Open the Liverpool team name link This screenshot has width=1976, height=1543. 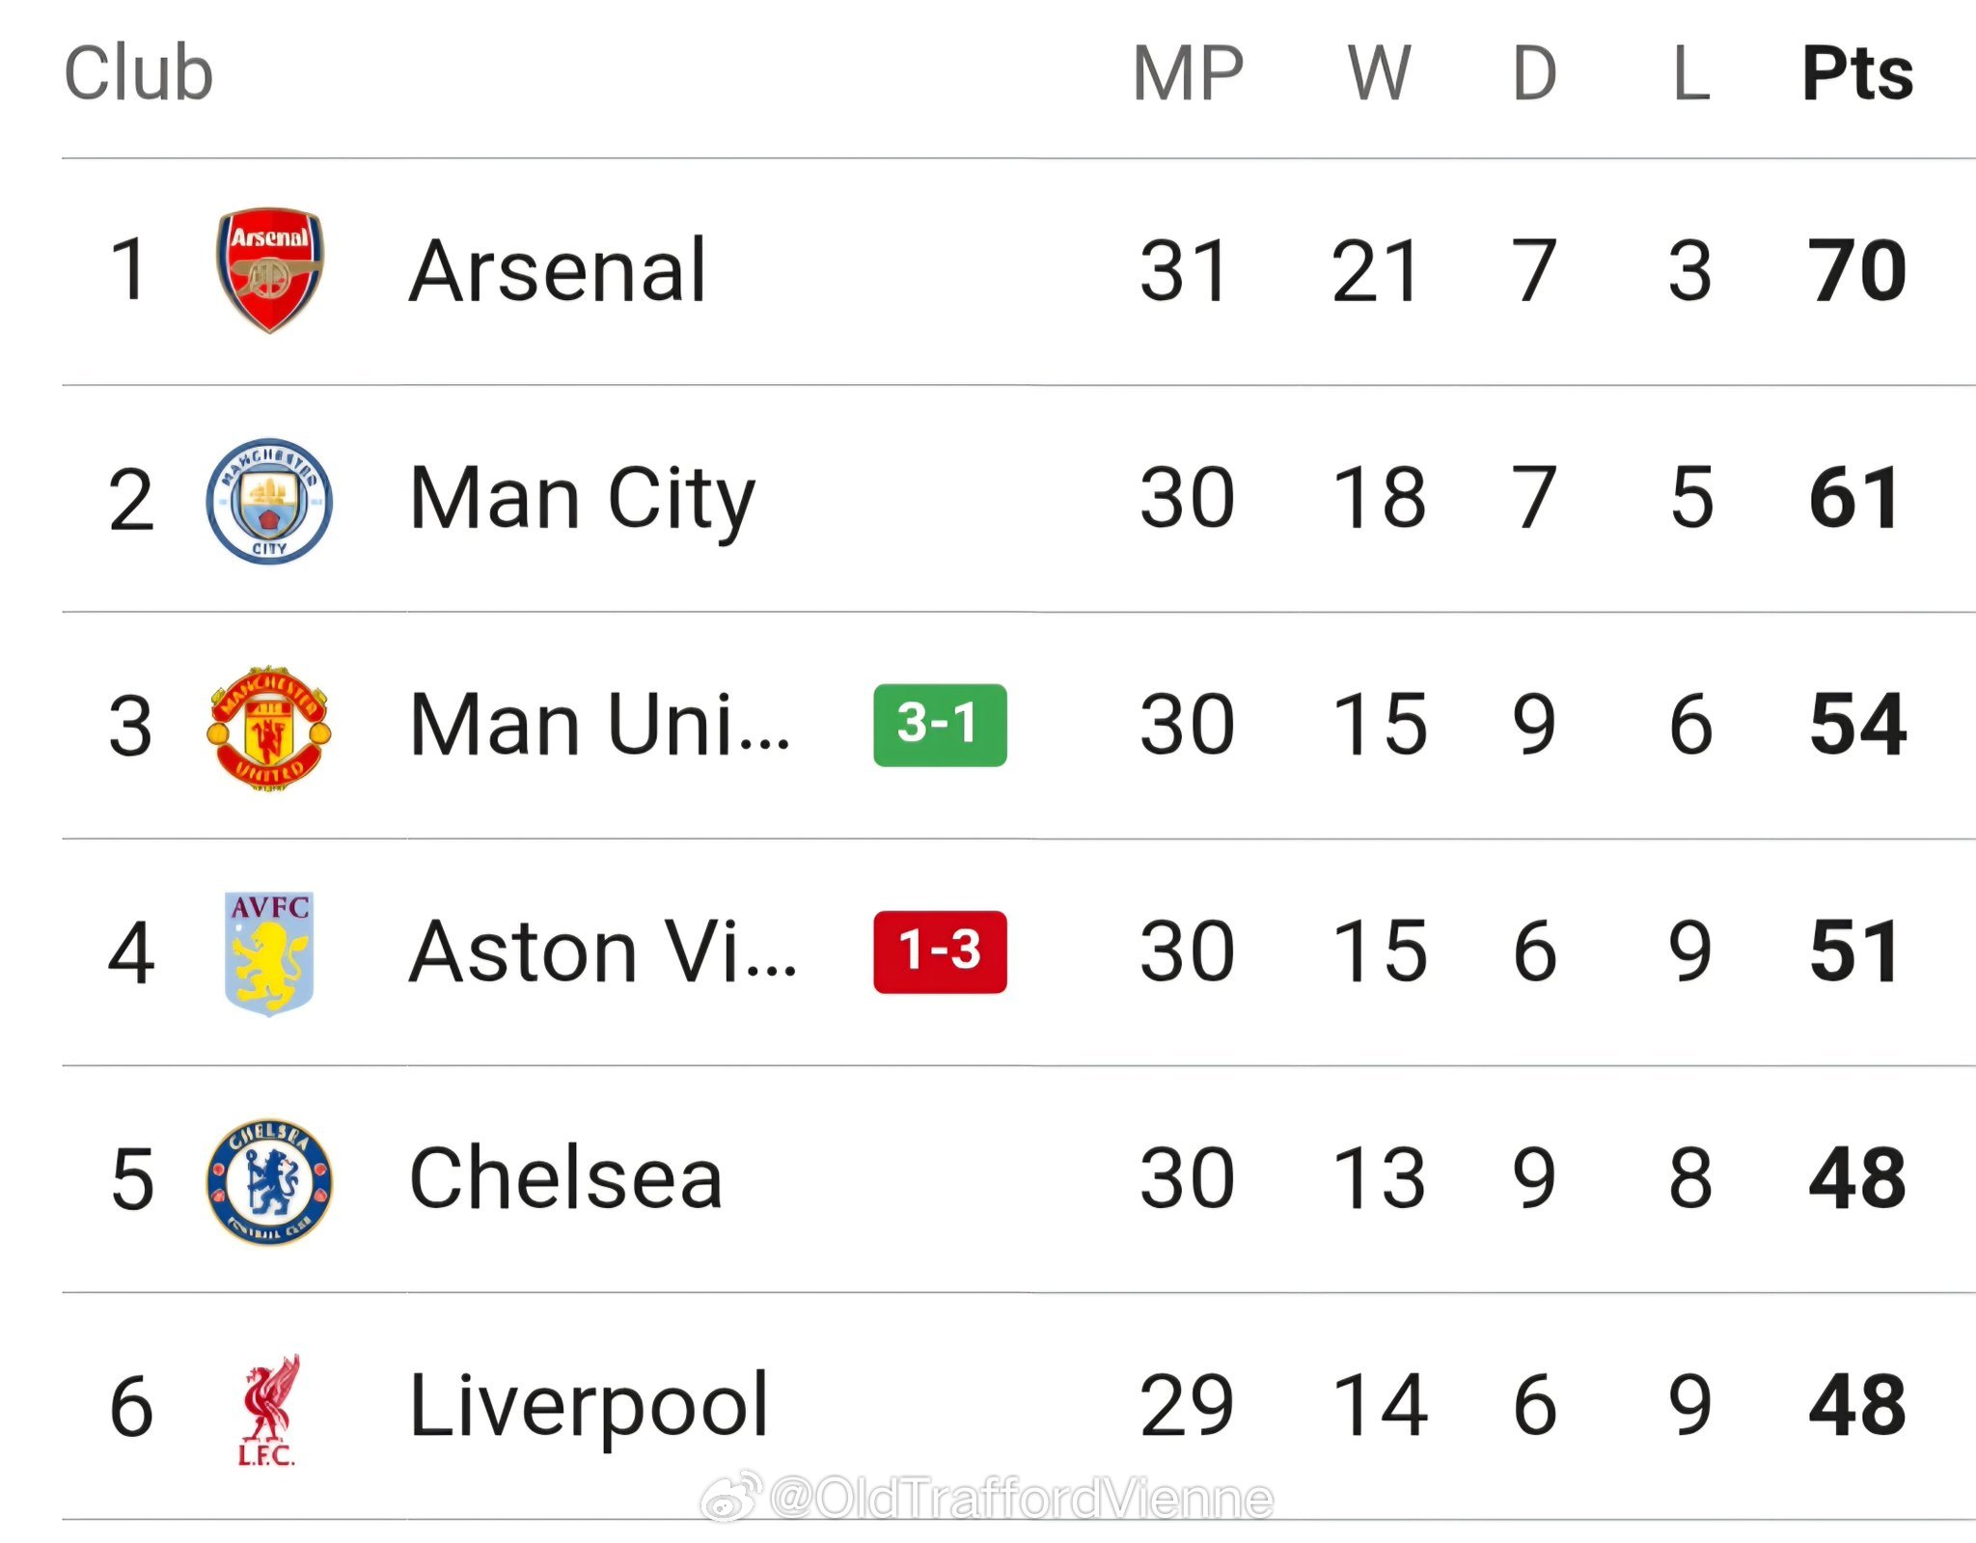[x=589, y=1407]
